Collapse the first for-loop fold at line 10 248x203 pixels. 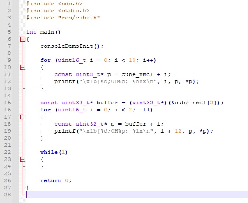pyautogui.click(x=23, y=67)
